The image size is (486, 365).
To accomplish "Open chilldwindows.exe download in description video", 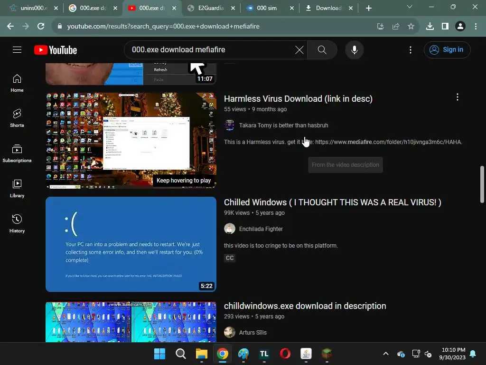I will 305,306.
